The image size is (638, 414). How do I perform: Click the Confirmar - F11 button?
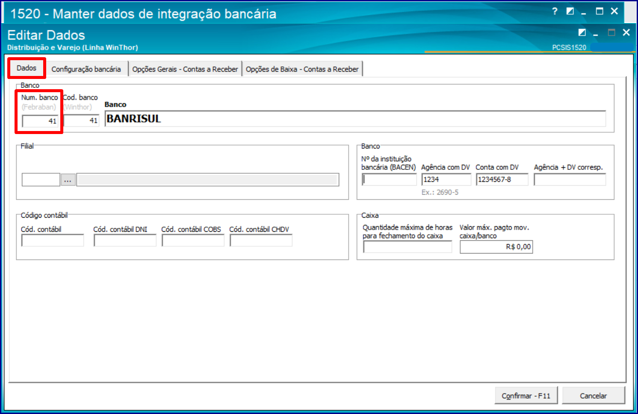pyautogui.click(x=526, y=396)
